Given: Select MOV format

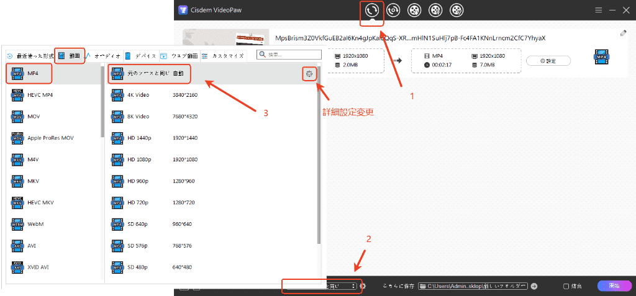Looking at the screenshot, I should [x=53, y=117].
